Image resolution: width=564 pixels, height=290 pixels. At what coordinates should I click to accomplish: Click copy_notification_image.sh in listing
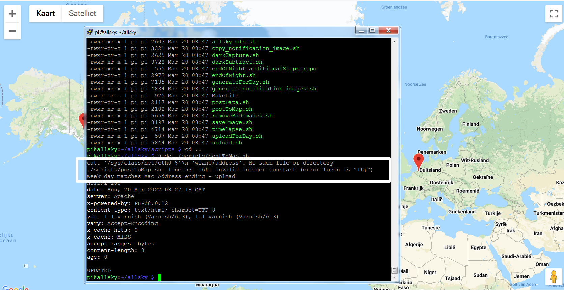[256, 48]
